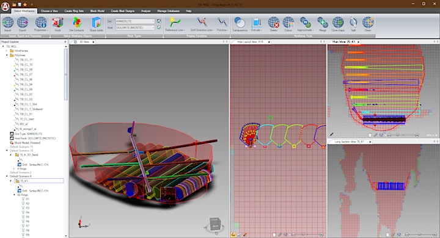Click the Merge wireframes icon

pyautogui.click(x=323, y=23)
